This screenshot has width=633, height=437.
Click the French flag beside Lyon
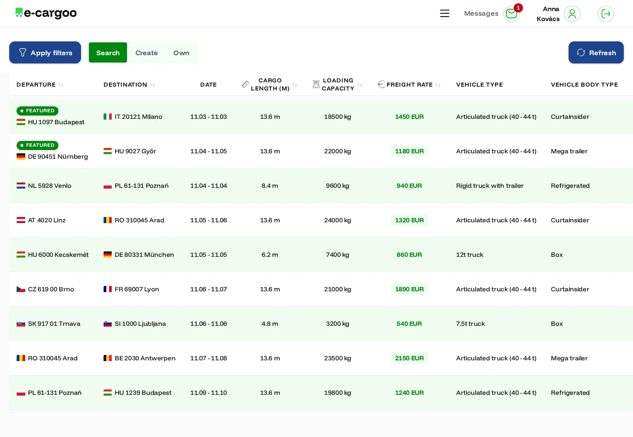(108, 289)
